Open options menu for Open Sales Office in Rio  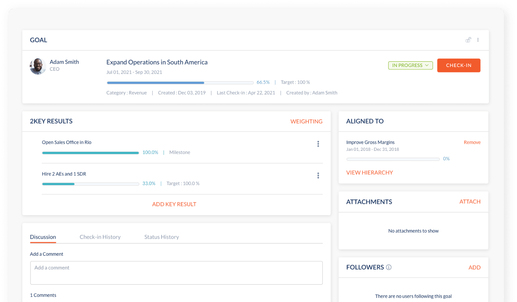[318, 144]
